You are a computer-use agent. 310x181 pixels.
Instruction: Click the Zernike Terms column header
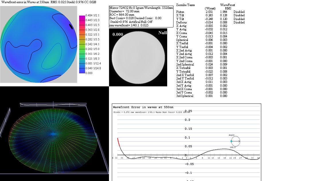point(186,5)
